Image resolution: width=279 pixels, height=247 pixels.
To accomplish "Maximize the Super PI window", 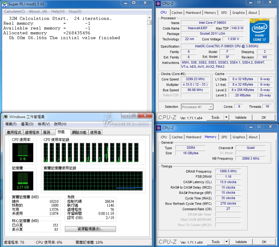I will 134,3.
